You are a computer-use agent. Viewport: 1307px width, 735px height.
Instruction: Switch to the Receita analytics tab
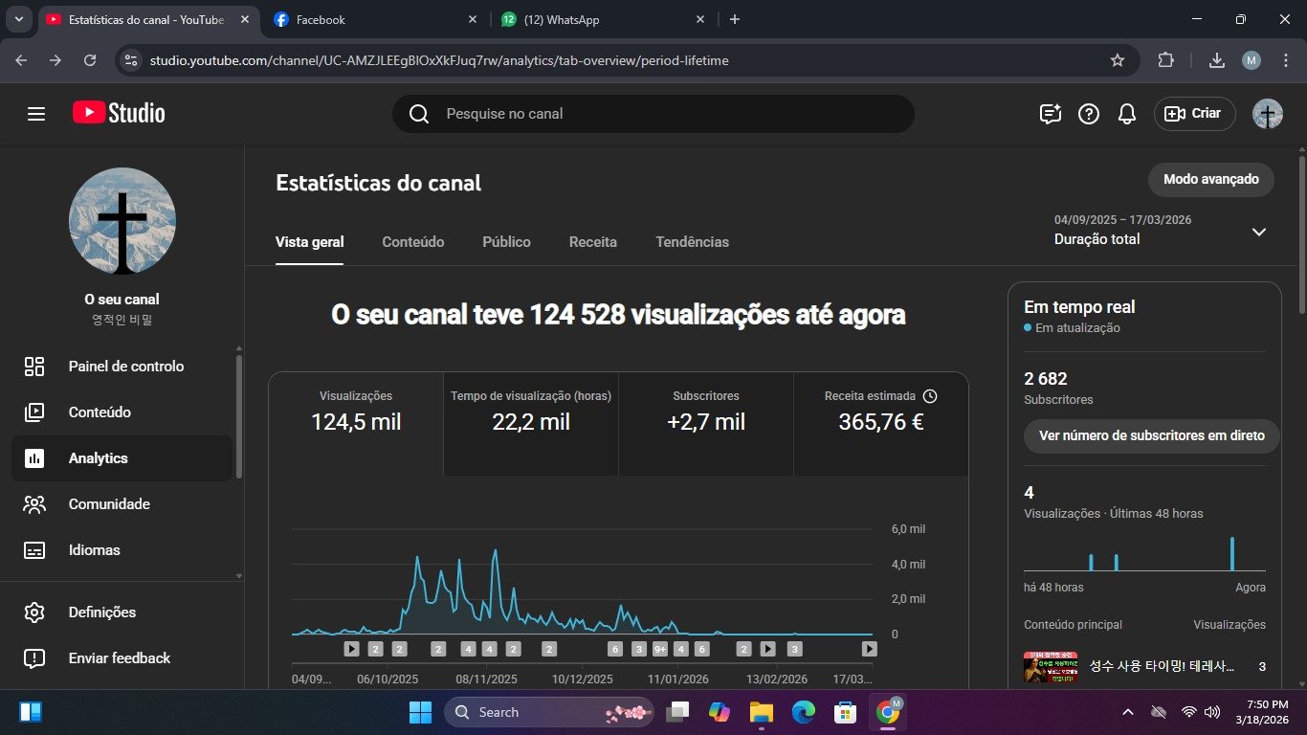click(x=592, y=242)
